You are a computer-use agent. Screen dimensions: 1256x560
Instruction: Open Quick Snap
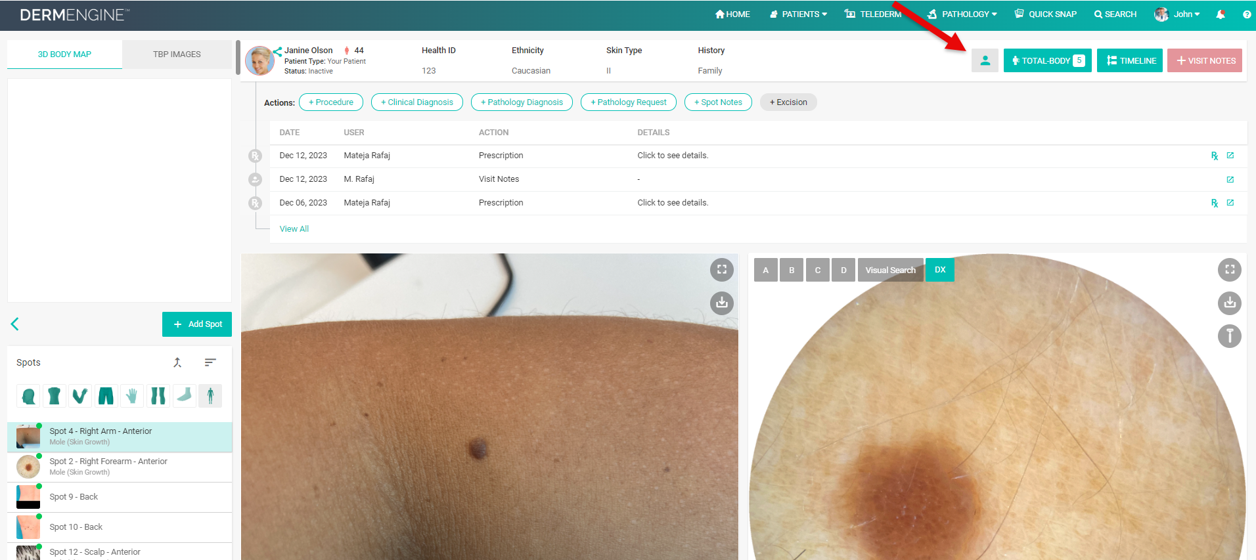pos(1046,14)
